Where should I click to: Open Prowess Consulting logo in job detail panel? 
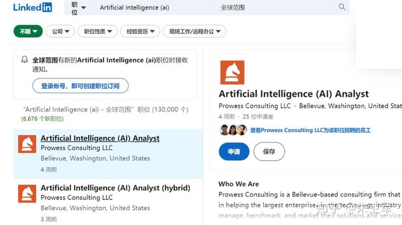[232, 72]
